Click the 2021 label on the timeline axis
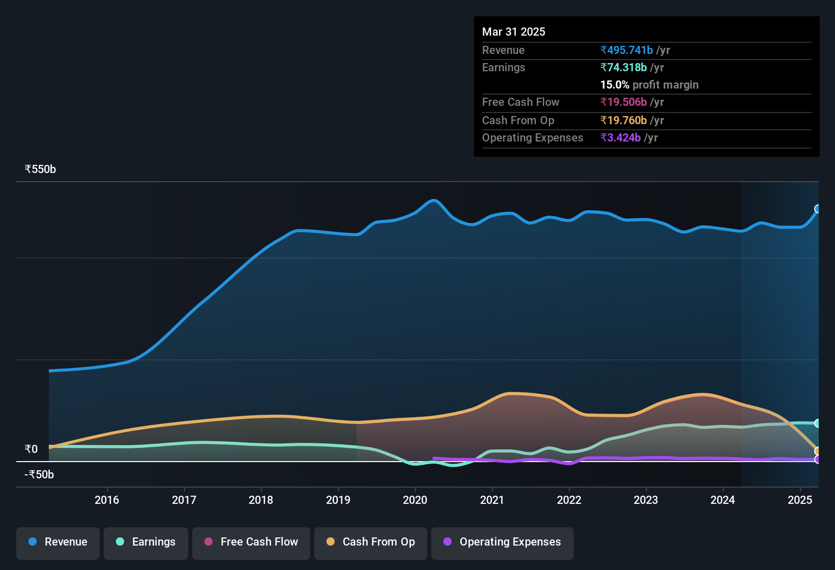This screenshot has width=835, height=570. click(492, 500)
